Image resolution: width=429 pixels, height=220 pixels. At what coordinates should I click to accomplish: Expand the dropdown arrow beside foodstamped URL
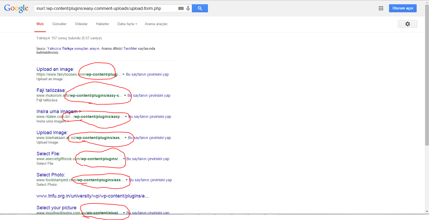tap(127, 180)
